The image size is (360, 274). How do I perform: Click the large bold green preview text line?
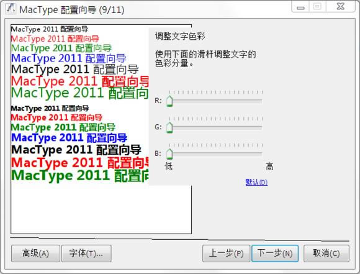tap(80, 176)
